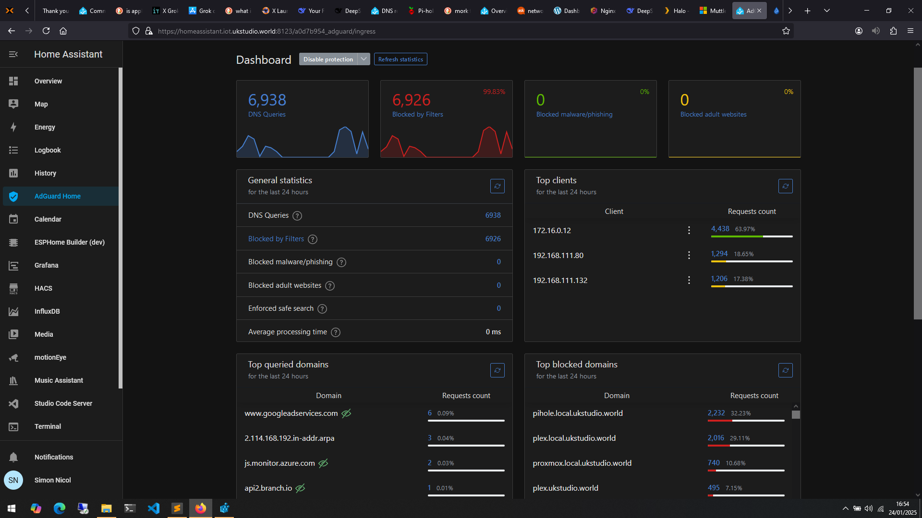Click the page vertical scrollbar
The height and width of the screenshot is (518, 922).
[918, 193]
